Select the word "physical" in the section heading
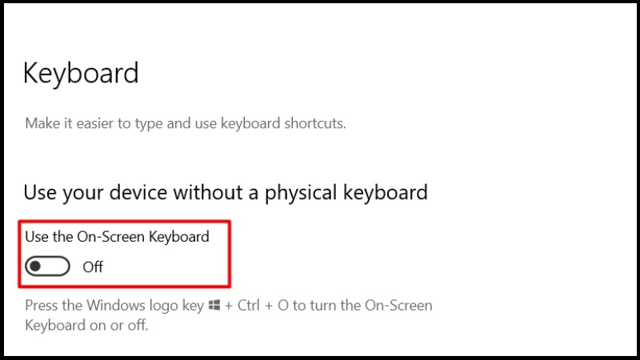This screenshot has height=360, width=640. click(x=302, y=193)
